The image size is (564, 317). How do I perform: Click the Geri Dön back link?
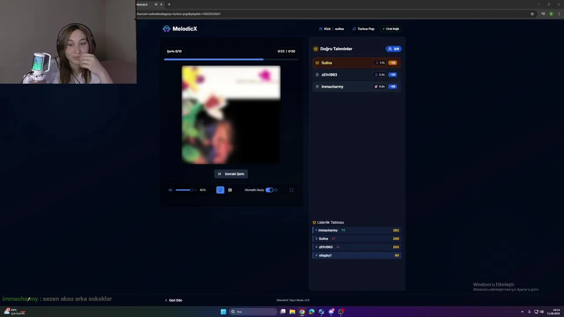174,300
